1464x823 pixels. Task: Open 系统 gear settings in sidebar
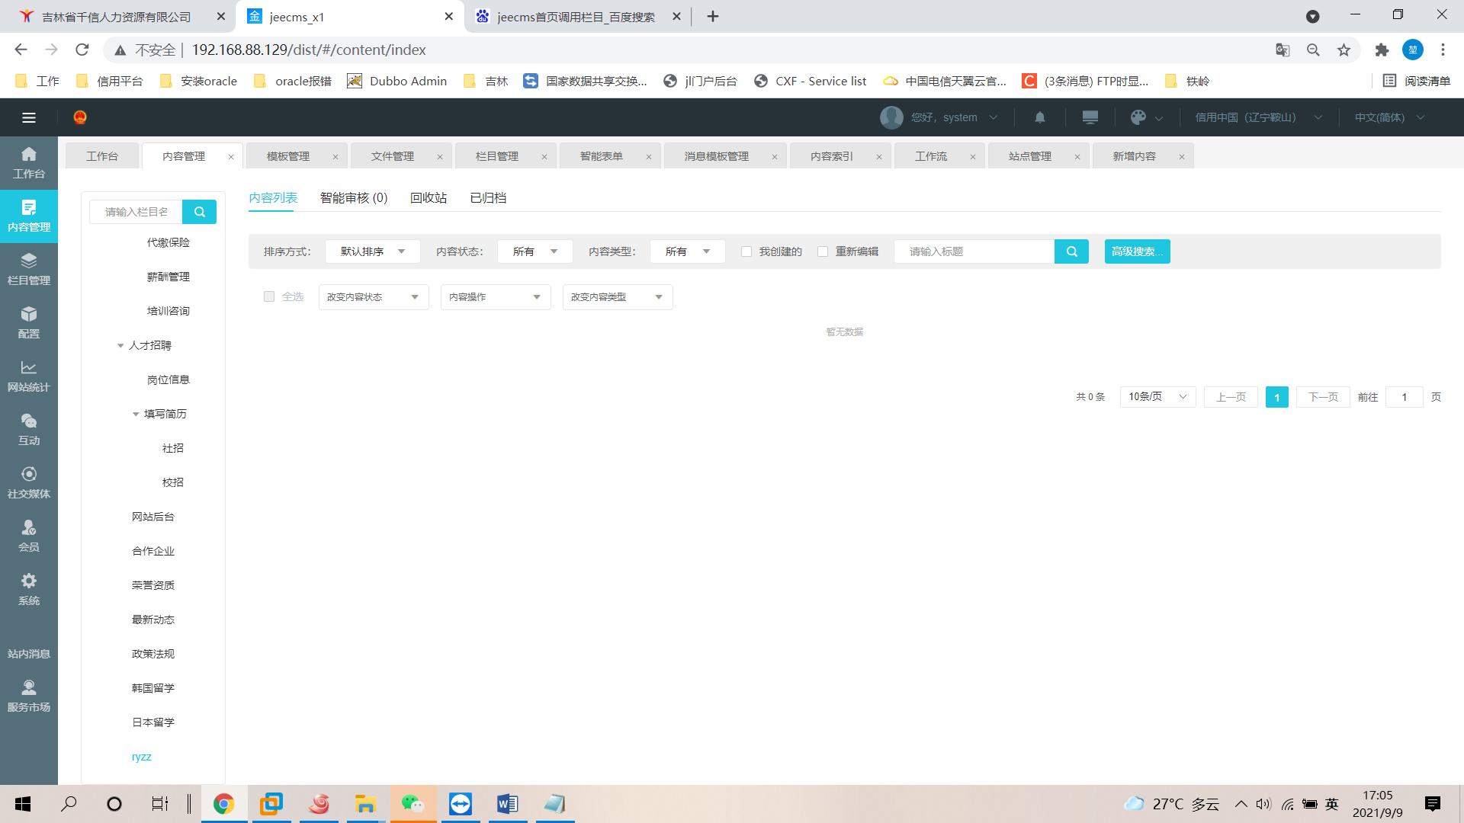pyautogui.click(x=29, y=589)
